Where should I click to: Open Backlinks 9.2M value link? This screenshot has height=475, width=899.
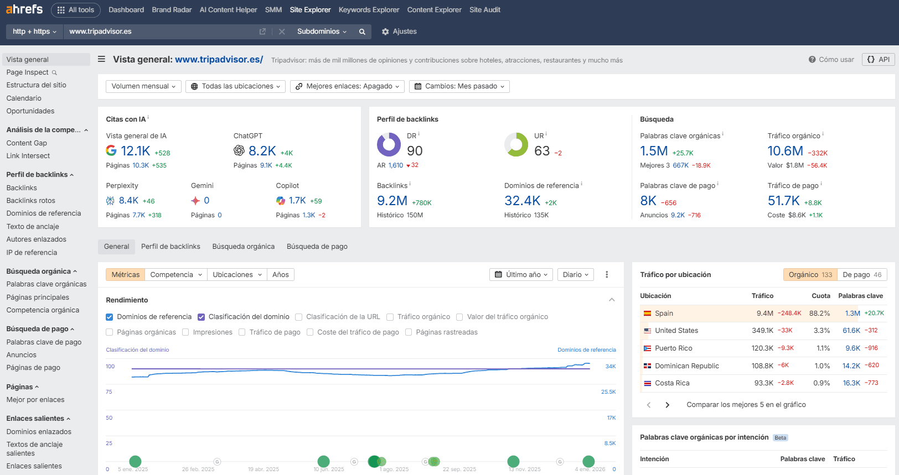coord(392,201)
